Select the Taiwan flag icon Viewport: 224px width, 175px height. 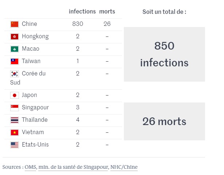(x=14, y=62)
